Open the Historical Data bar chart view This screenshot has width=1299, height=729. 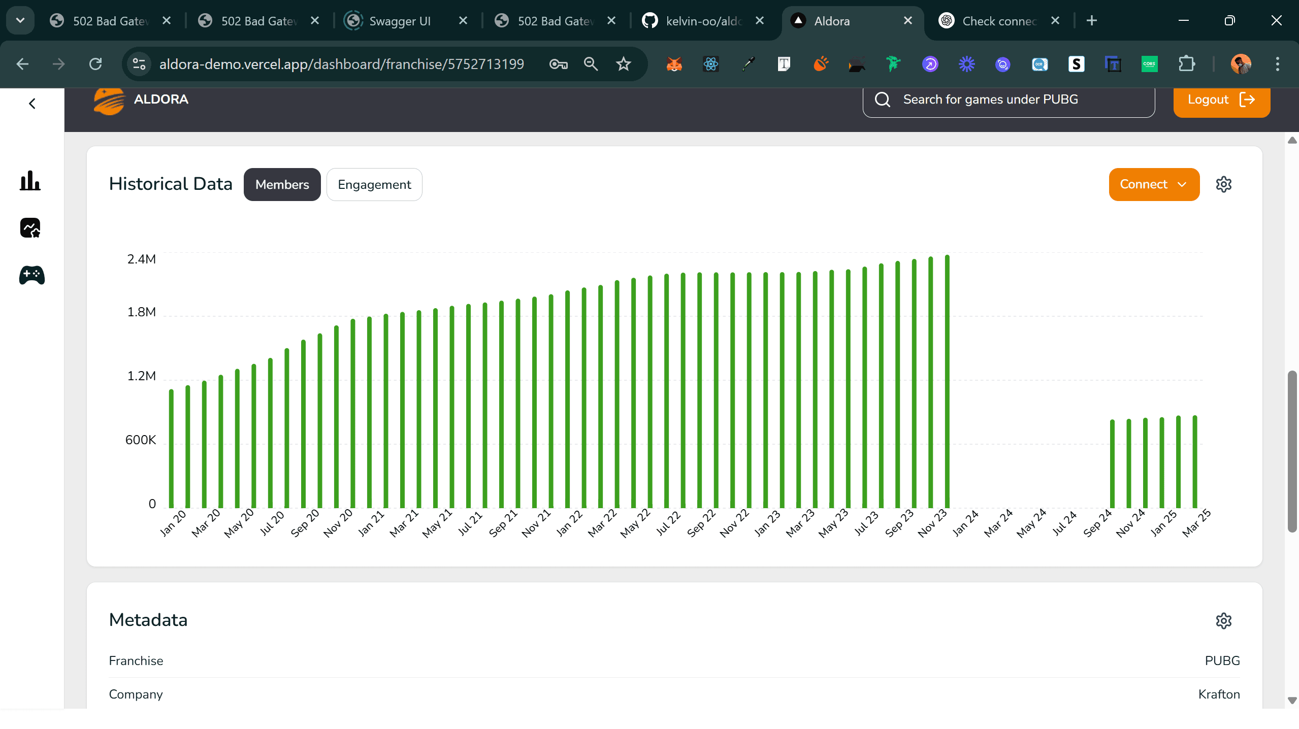[x=30, y=181]
